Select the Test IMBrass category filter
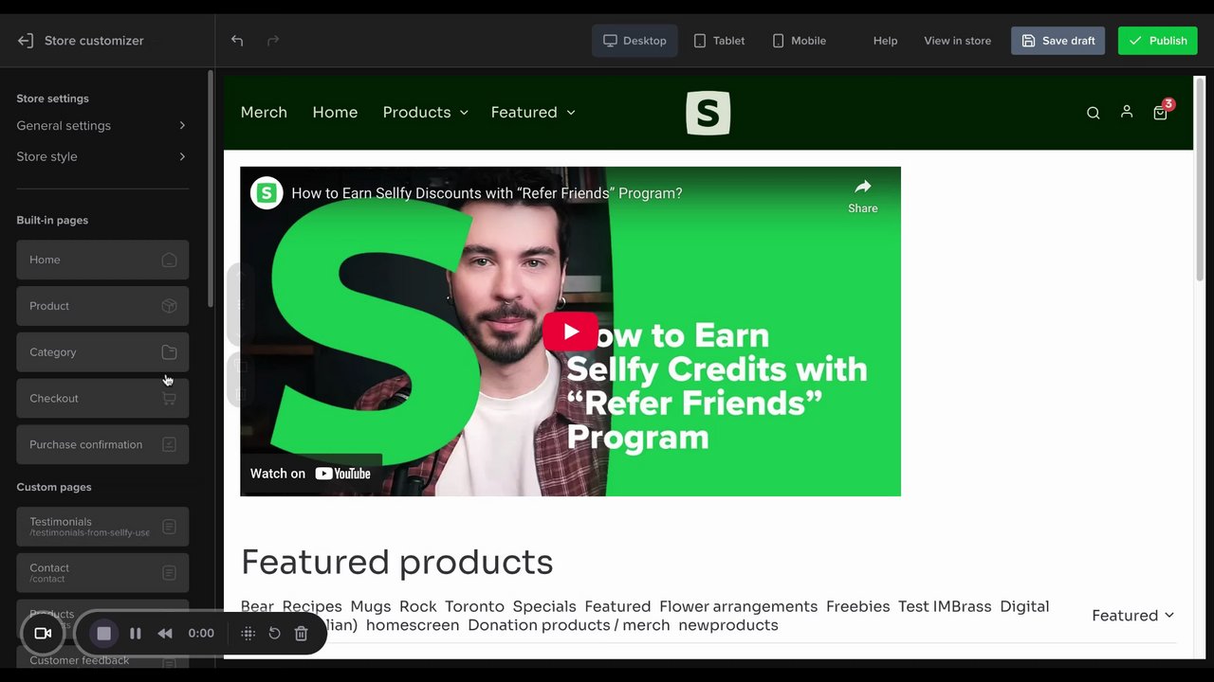Screen dimensions: 1214x682 point(945,607)
